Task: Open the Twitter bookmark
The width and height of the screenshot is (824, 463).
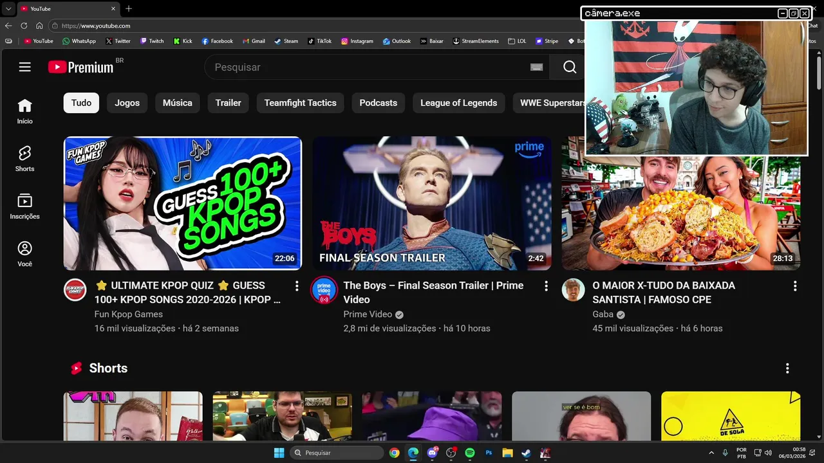Action: tap(118, 41)
